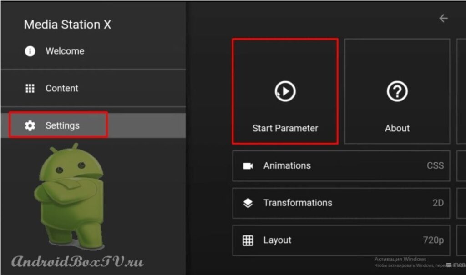Open the About tile

[x=397, y=91]
